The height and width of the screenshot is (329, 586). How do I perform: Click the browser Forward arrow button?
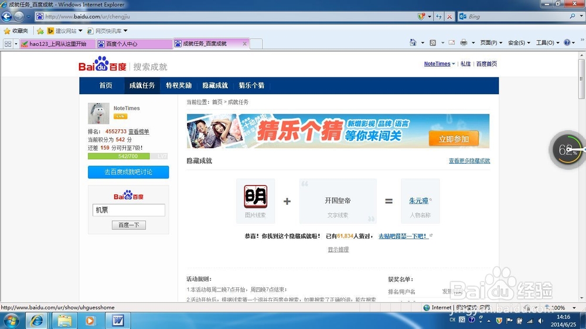19,16
